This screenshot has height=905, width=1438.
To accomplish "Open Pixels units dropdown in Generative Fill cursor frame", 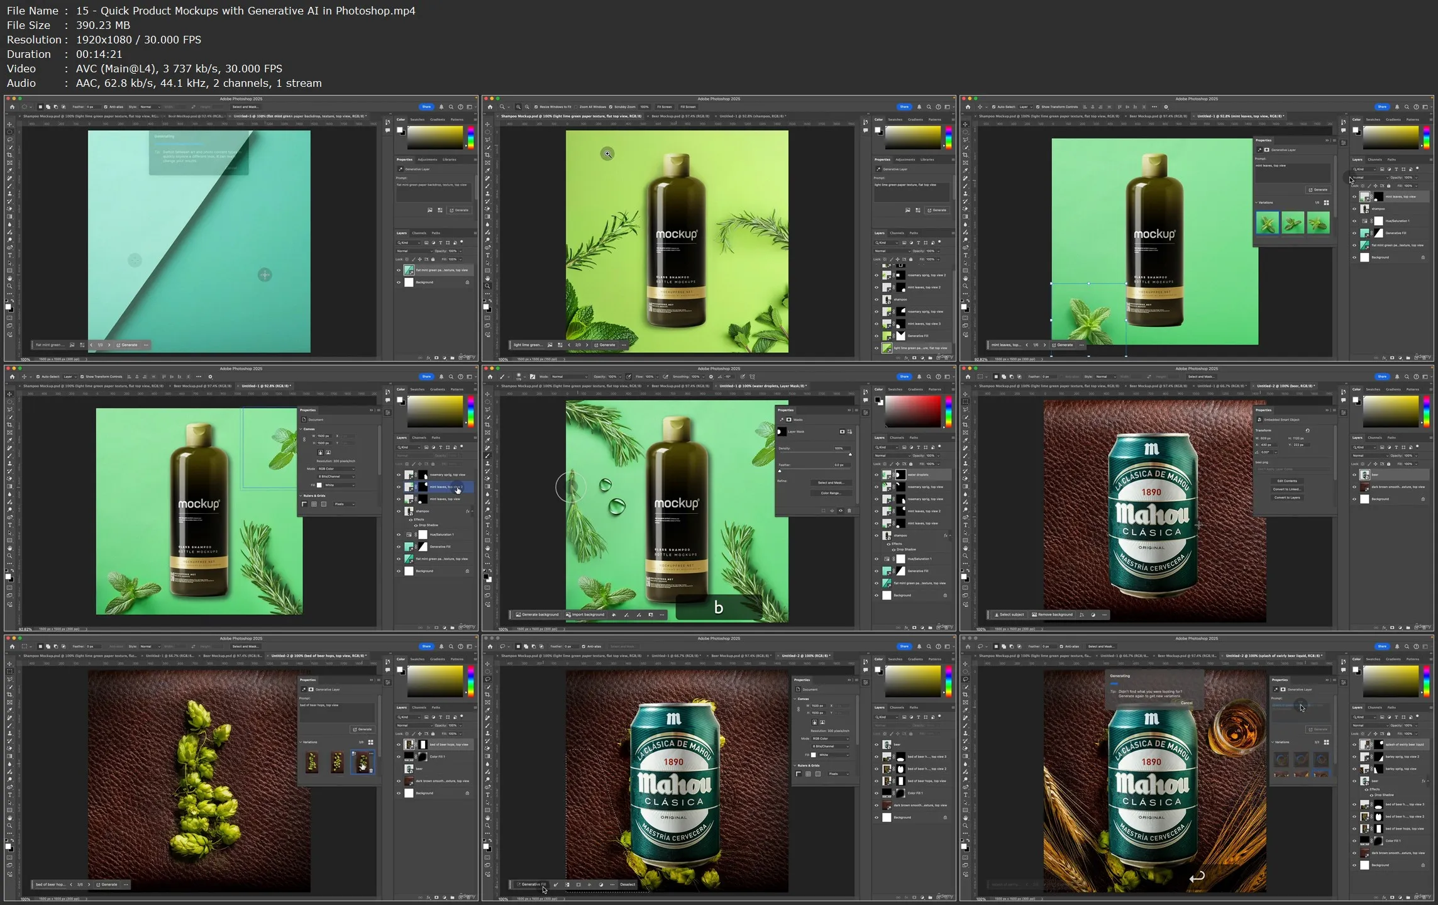I will tap(838, 774).
